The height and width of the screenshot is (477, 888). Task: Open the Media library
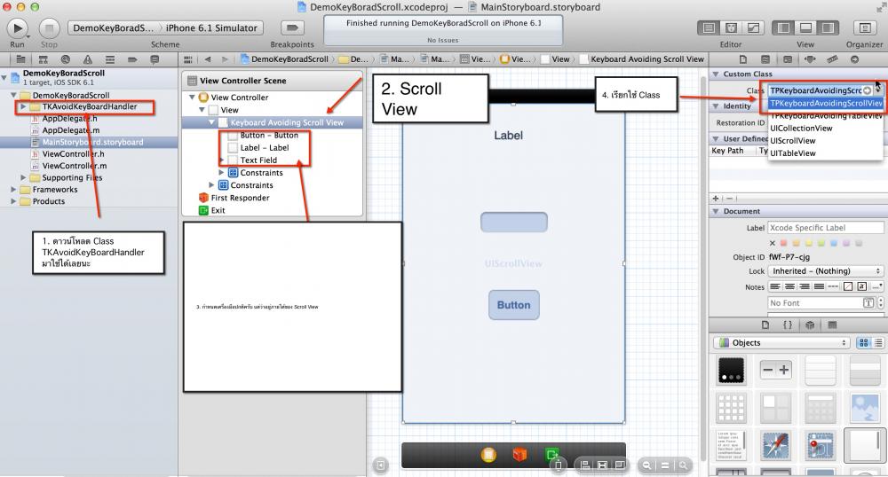[x=832, y=325]
